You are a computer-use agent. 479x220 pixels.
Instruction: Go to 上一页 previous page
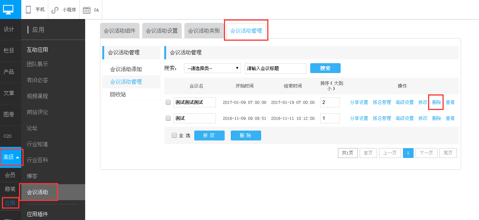pos(390,153)
